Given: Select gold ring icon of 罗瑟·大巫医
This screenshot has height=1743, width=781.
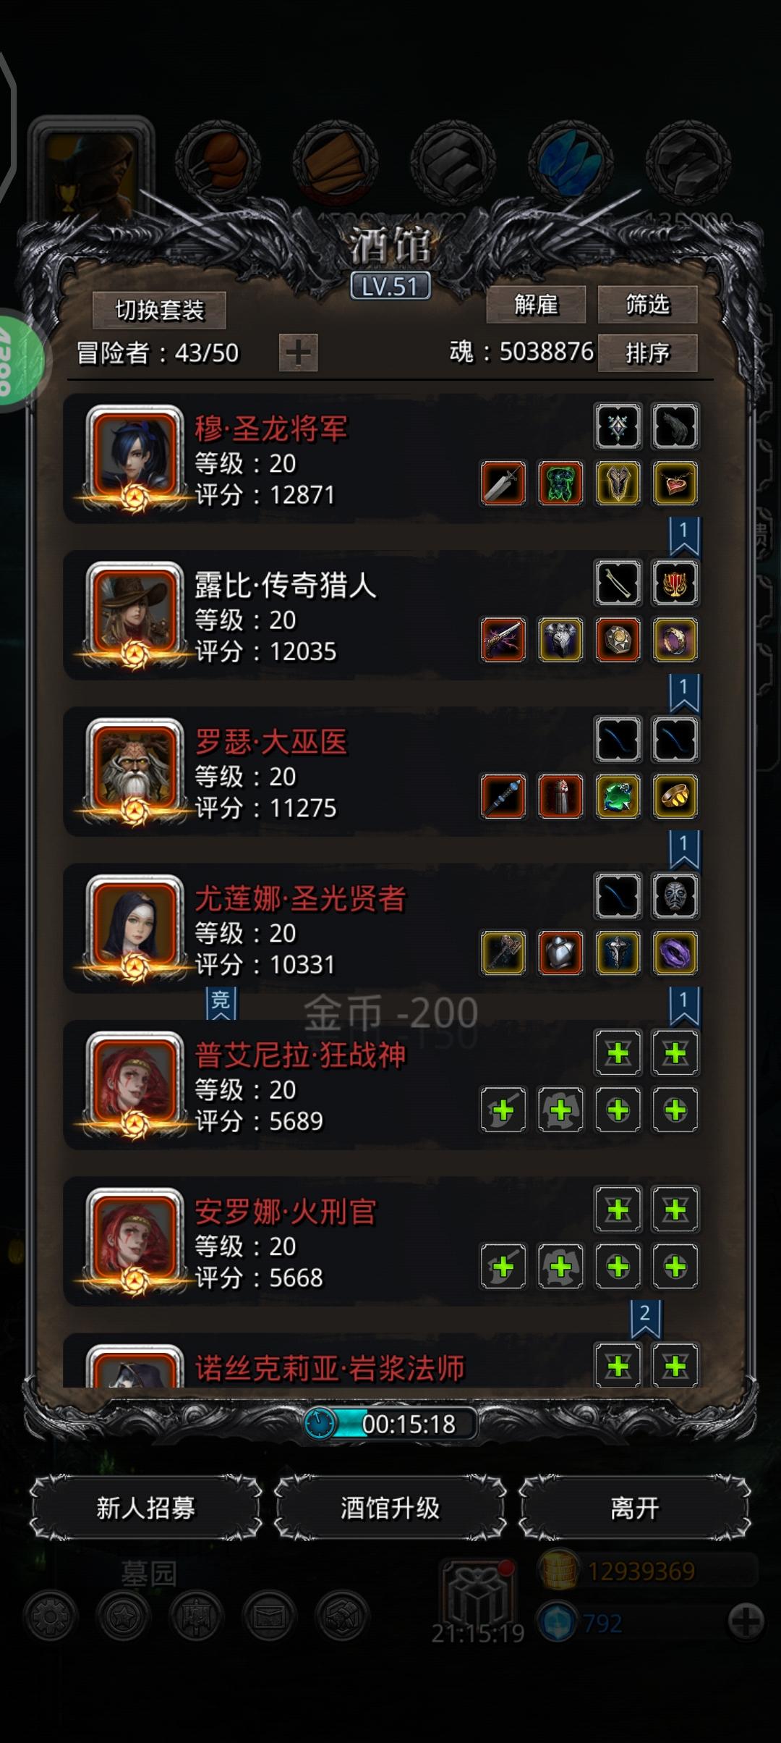Looking at the screenshot, I should [x=675, y=797].
